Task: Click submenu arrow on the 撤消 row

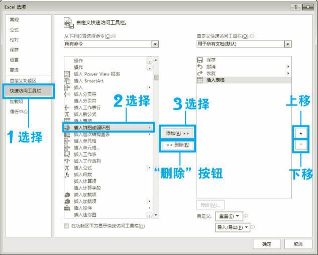Action: coord(288,67)
